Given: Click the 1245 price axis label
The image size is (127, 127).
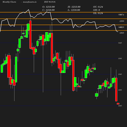Looking at the screenshot, I should [120, 106].
